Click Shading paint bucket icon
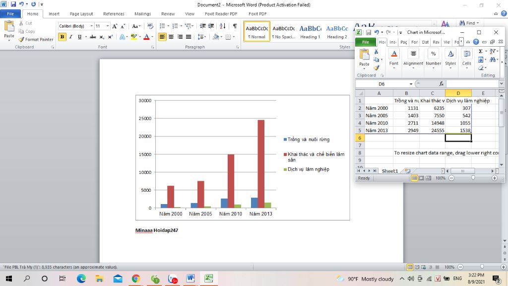The width and height of the screenshot is (508, 286). click(216, 37)
